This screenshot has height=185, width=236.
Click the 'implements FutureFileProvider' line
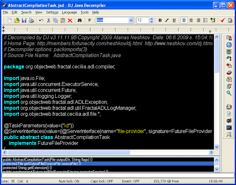(44, 143)
